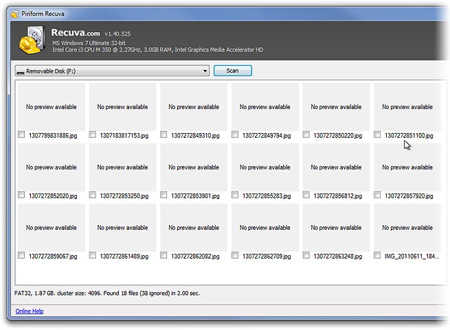450x330 pixels.
Task: Click the file name 1307272853901.jpg
Action: coord(195,196)
